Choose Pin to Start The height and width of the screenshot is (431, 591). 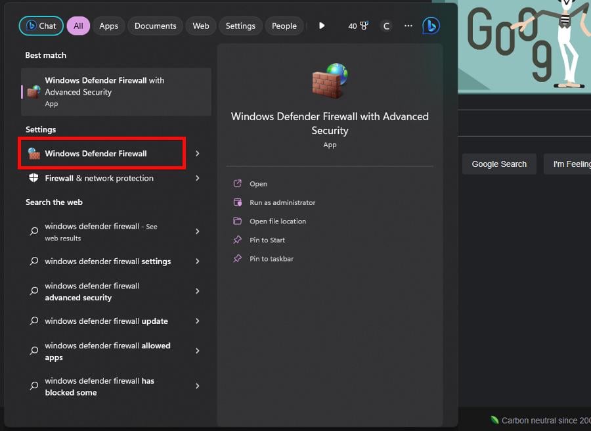pyautogui.click(x=267, y=240)
